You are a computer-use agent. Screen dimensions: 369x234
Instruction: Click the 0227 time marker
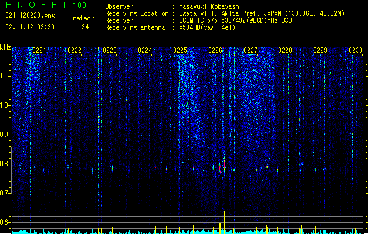click(250, 50)
